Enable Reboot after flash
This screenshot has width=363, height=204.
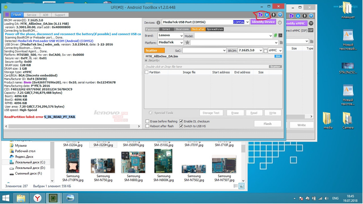[x=147, y=126]
